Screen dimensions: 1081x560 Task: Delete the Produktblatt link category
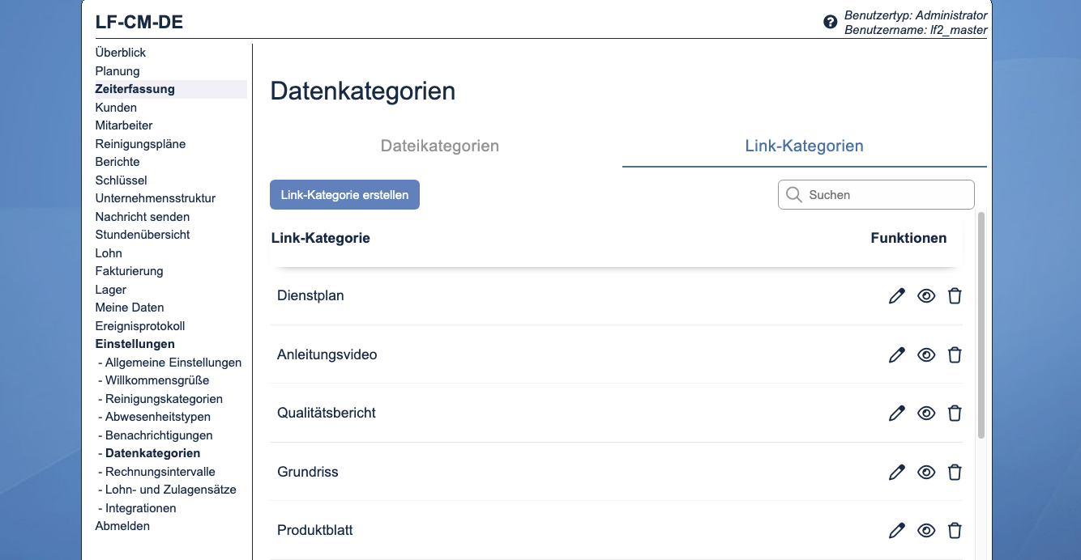955,530
